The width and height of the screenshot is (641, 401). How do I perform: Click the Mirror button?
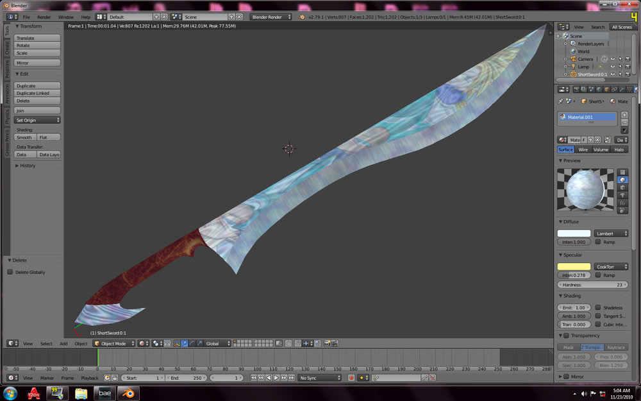(37, 63)
